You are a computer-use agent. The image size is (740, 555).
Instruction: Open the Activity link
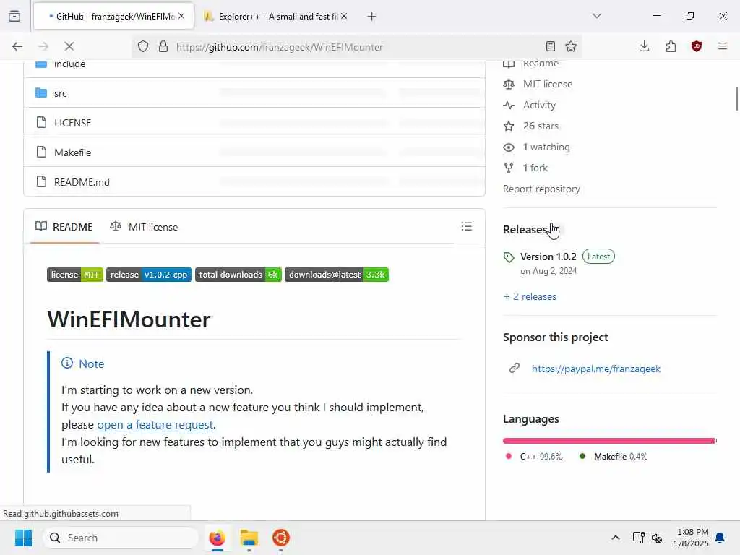[x=539, y=106]
